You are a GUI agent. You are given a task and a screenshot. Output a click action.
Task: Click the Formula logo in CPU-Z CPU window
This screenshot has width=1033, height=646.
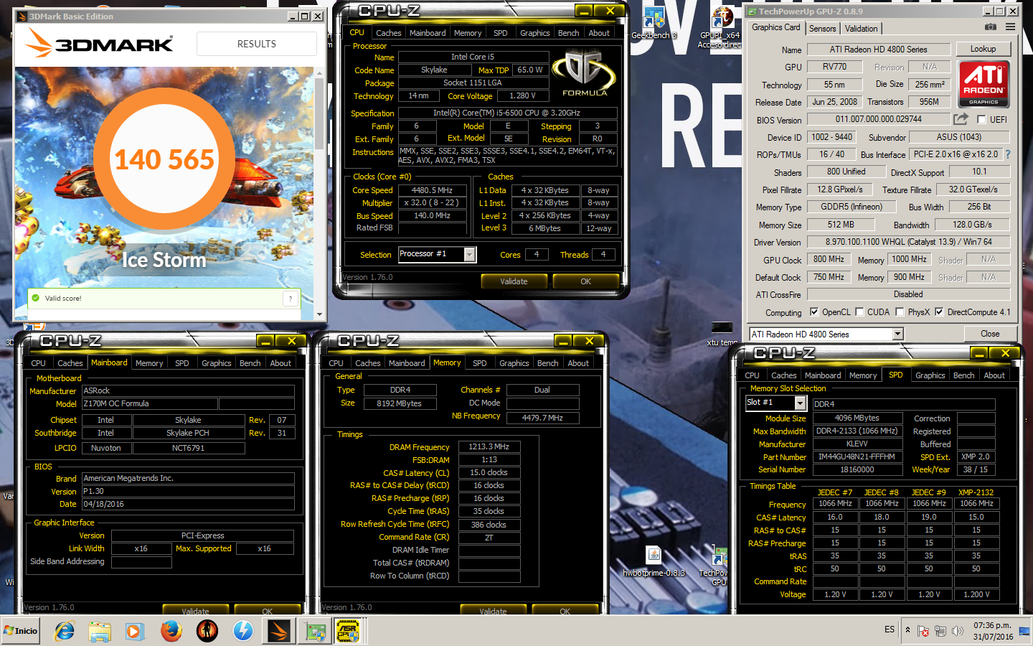coord(585,72)
